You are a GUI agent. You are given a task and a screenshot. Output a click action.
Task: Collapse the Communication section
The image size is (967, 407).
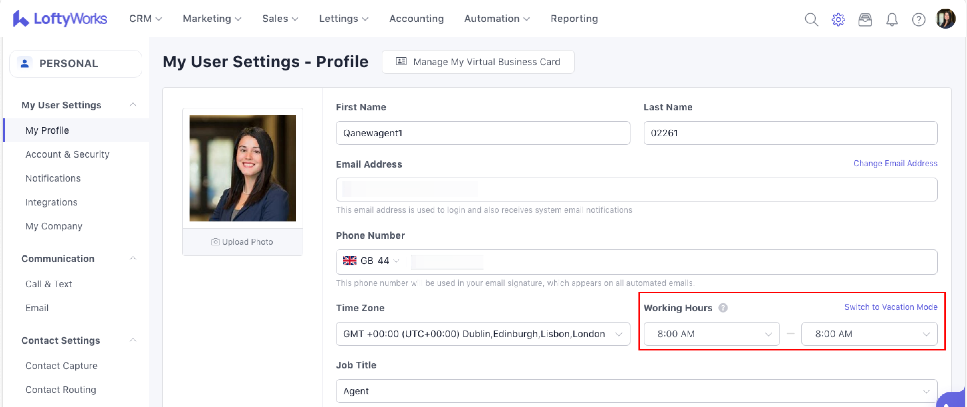[133, 258]
